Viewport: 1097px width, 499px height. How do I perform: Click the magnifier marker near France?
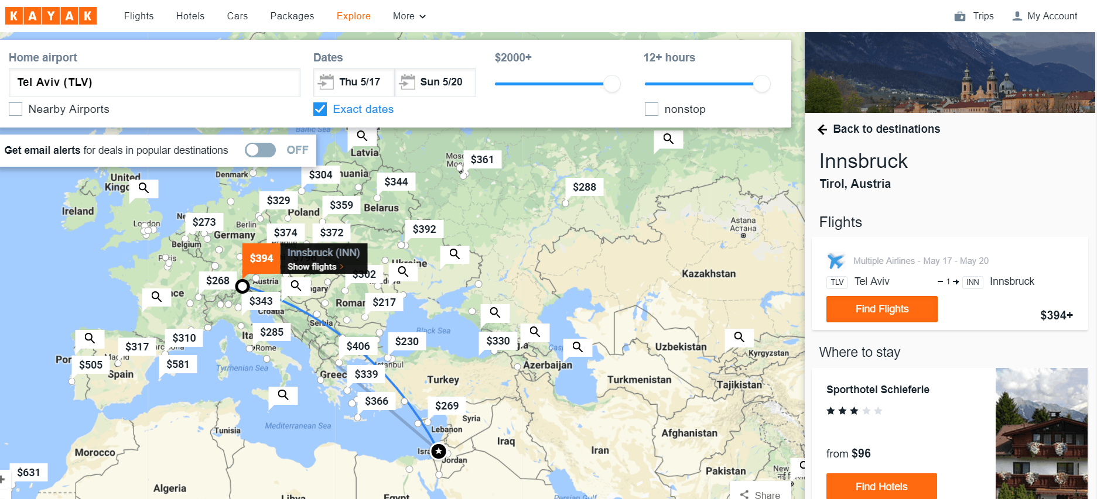point(156,296)
